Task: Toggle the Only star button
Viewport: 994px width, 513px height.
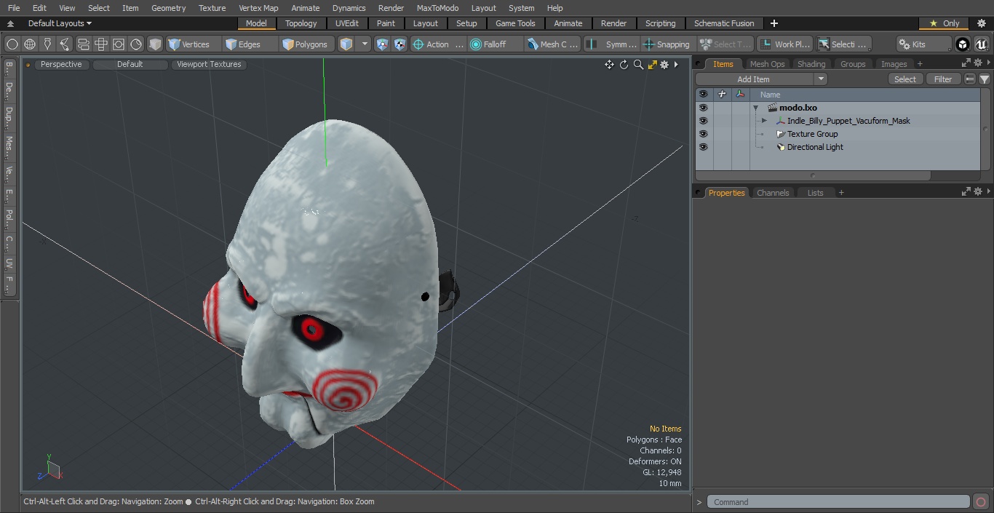Action: point(945,23)
